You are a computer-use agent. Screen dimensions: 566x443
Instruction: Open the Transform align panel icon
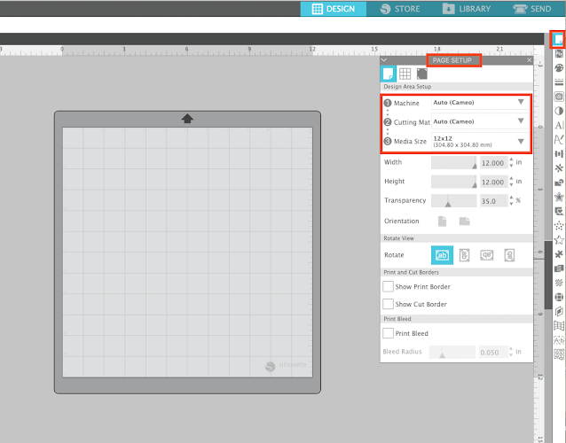pyautogui.click(x=559, y=154)
